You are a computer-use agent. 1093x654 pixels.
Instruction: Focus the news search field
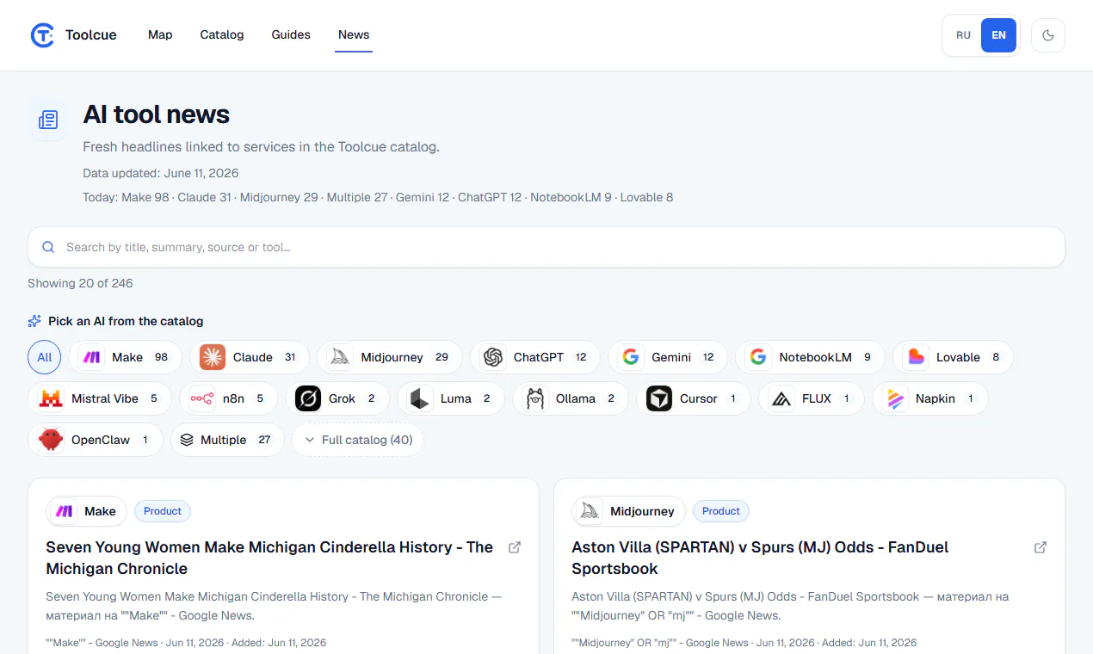coord(546,247)
